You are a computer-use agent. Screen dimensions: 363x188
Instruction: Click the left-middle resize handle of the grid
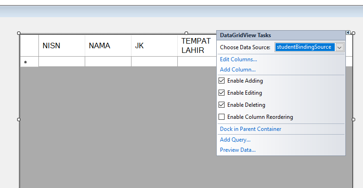tap(19, 119)
